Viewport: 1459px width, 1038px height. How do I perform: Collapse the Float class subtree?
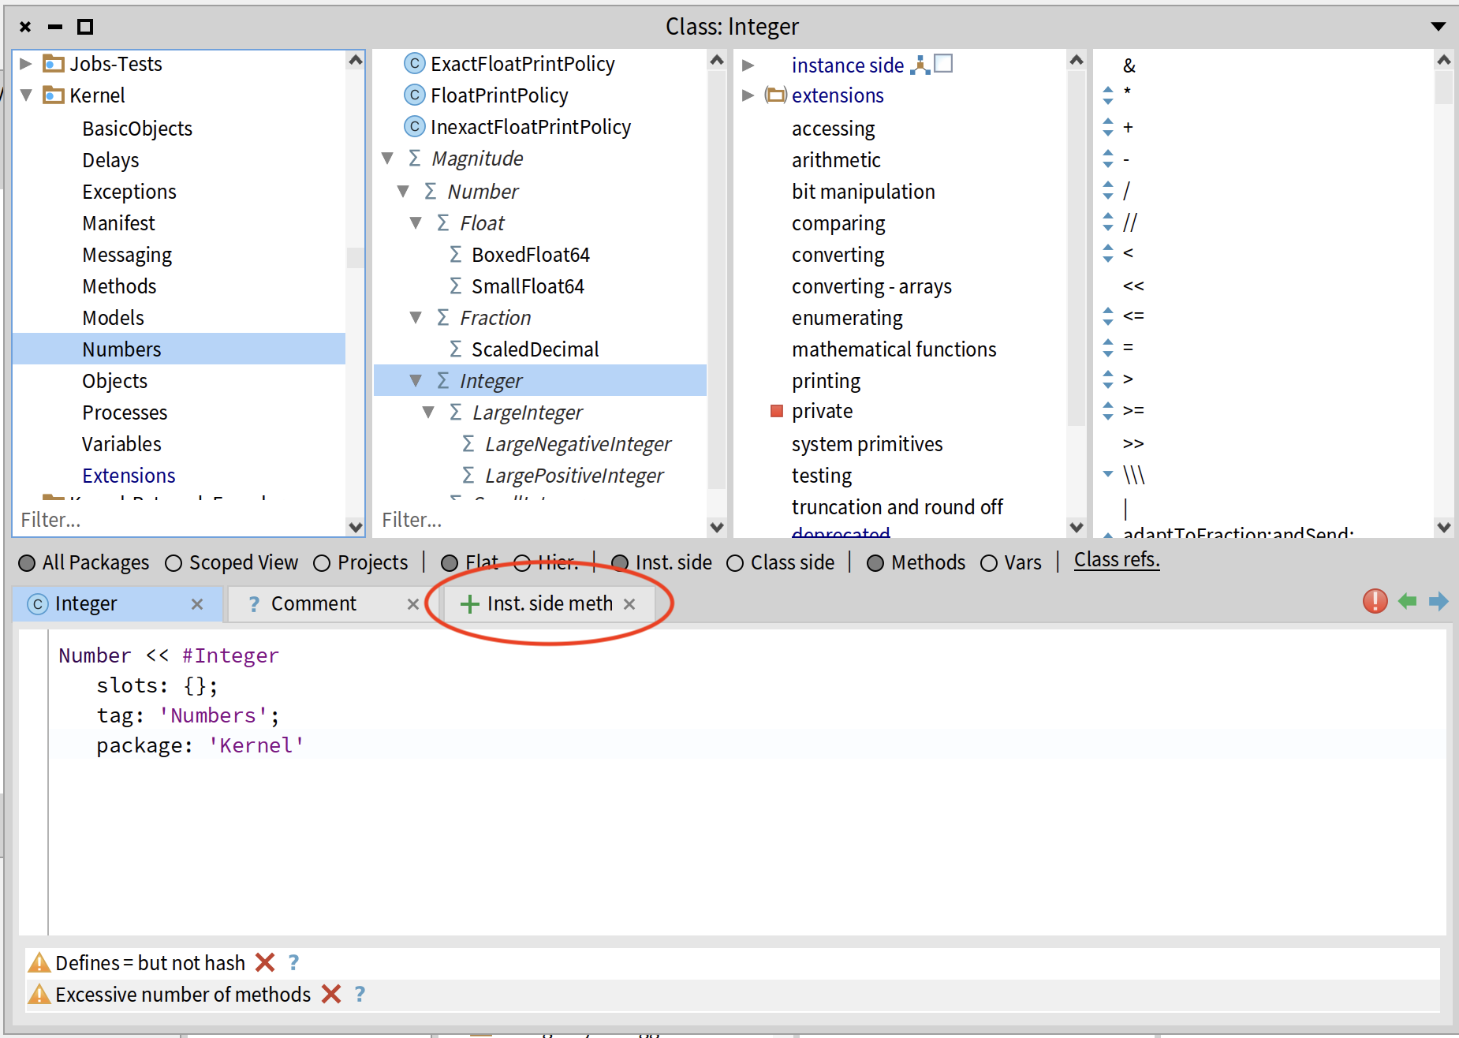(x=416, y=223)
